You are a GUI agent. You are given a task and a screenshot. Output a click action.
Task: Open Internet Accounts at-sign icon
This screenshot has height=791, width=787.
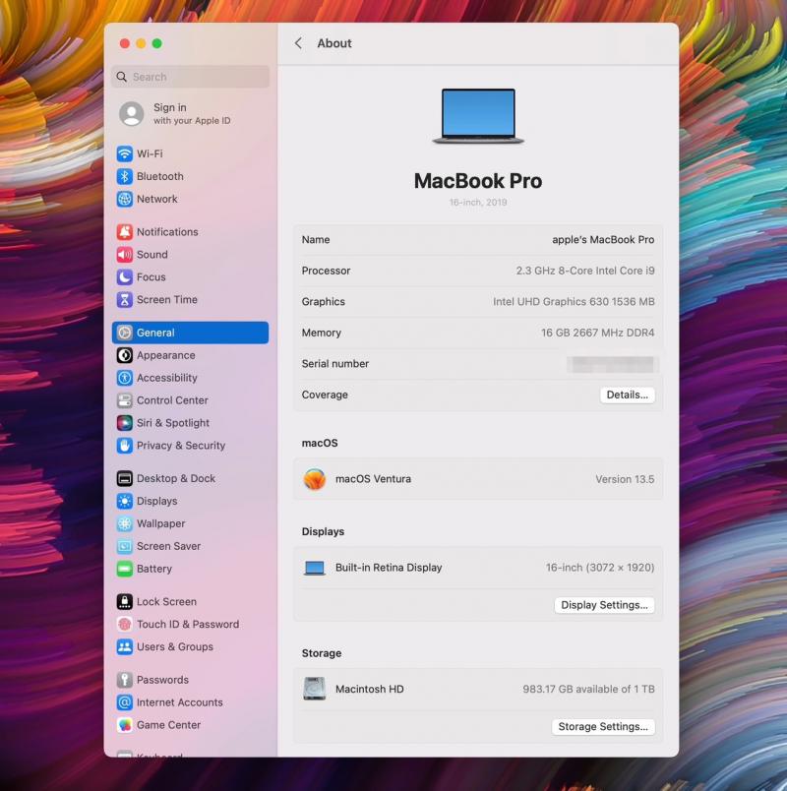[x=125, y=702]
